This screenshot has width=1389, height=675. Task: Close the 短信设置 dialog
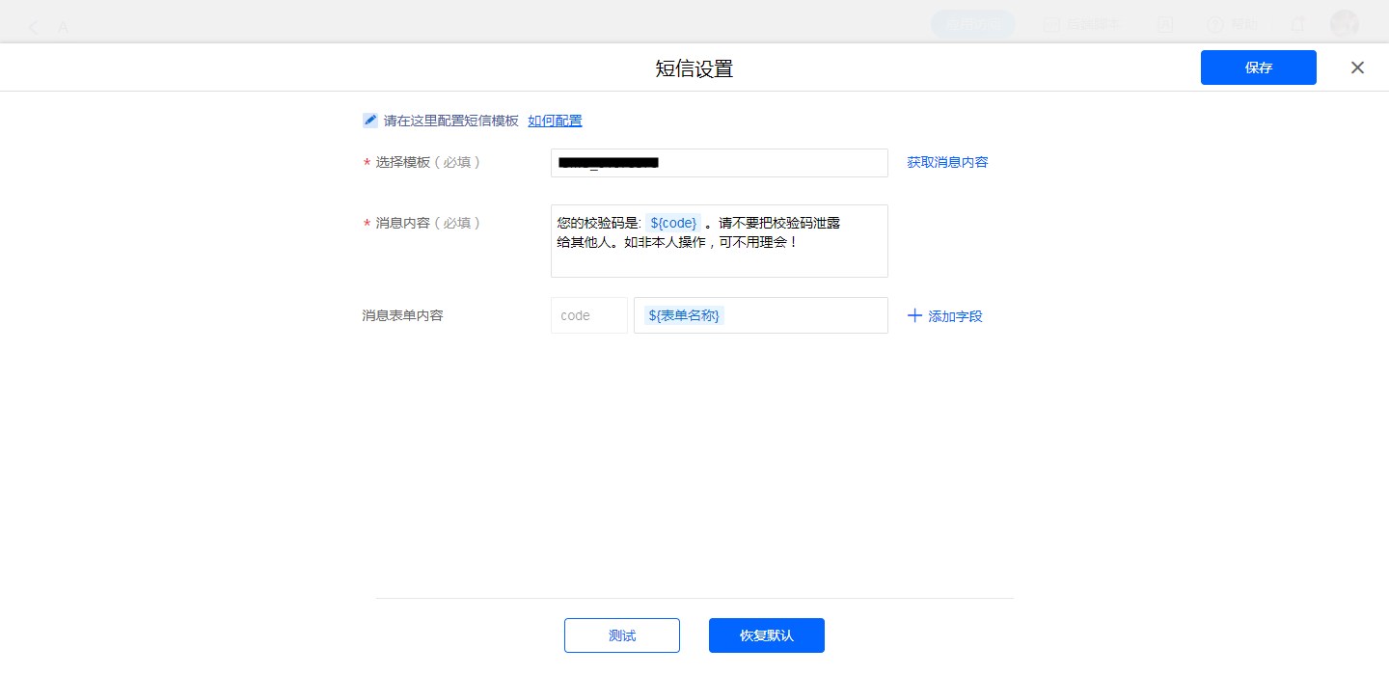click(x=1357, y=67)
